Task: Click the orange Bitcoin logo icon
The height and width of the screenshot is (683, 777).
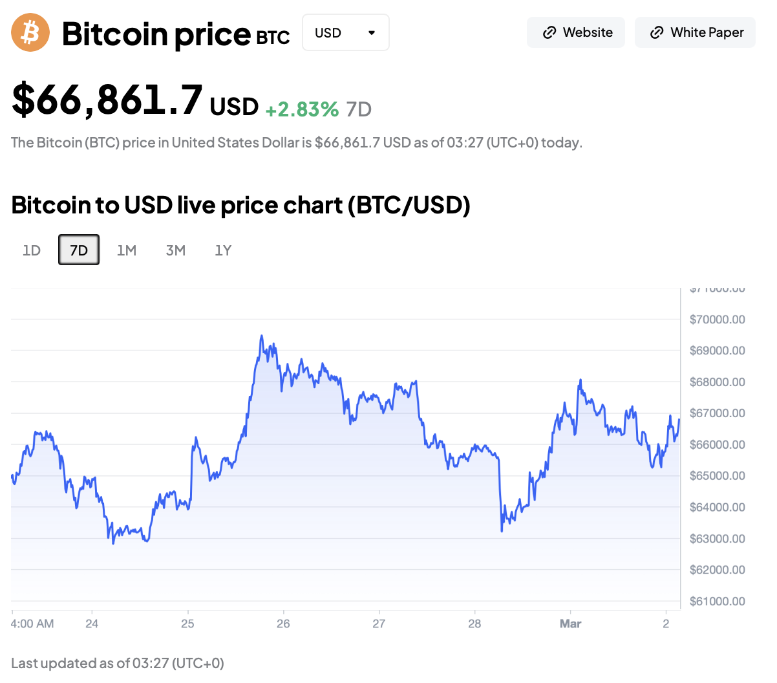Action: point(30,32)
